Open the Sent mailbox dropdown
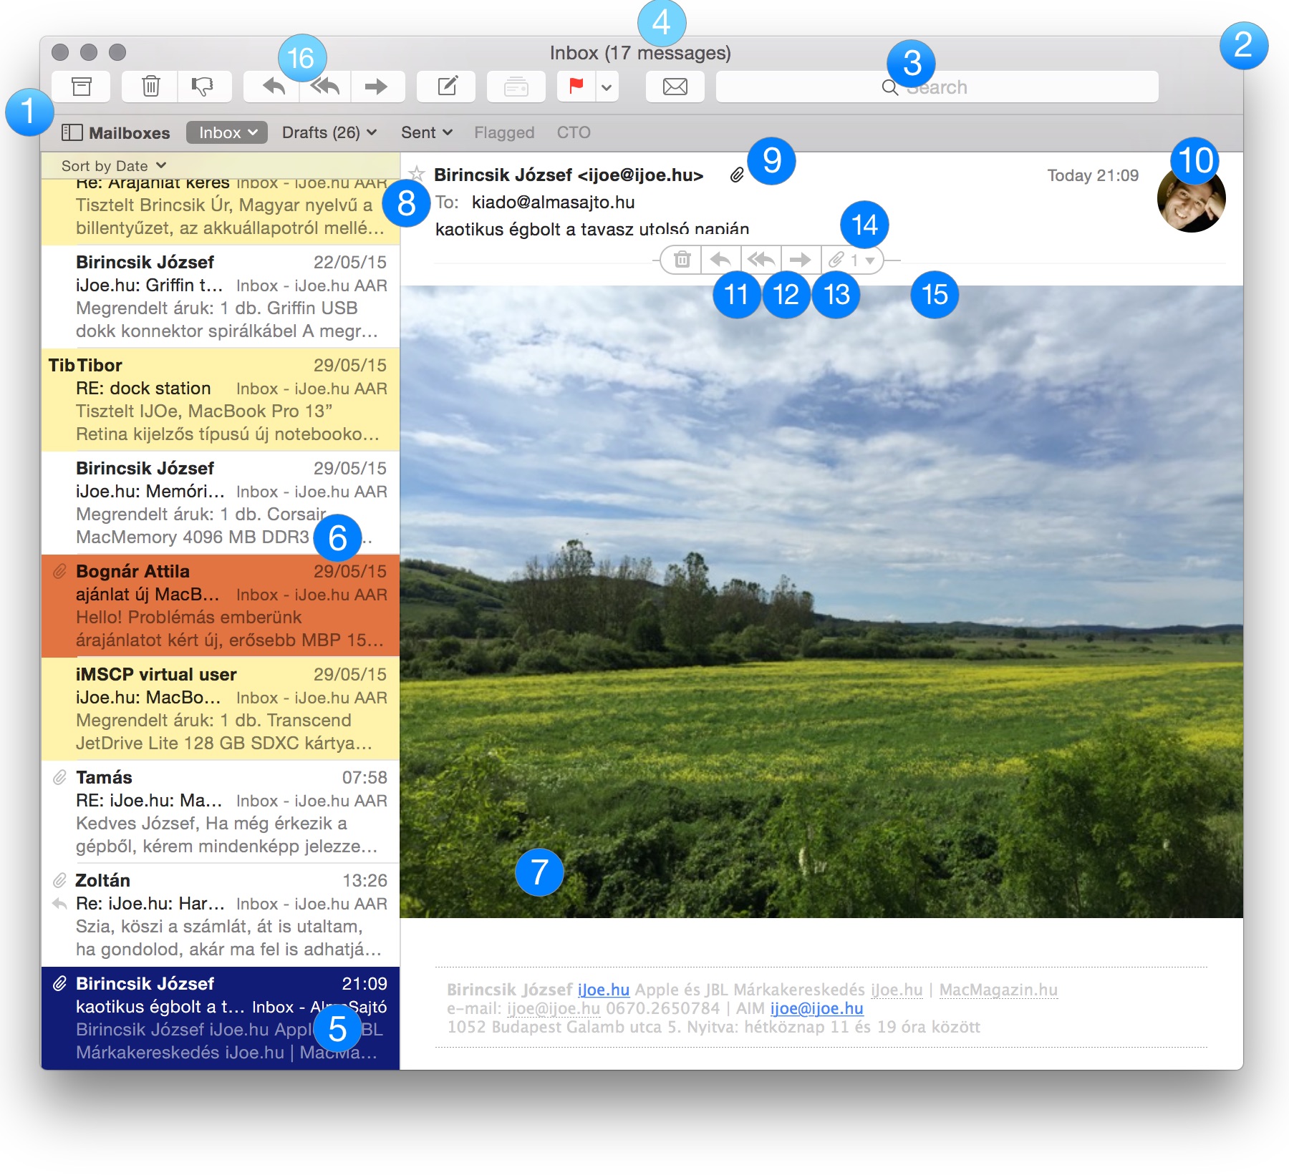This screenshot has height=1175, width=1289. pos(427,132)
